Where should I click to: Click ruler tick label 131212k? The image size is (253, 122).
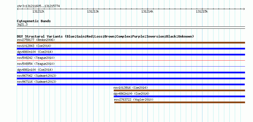point(38,11)
